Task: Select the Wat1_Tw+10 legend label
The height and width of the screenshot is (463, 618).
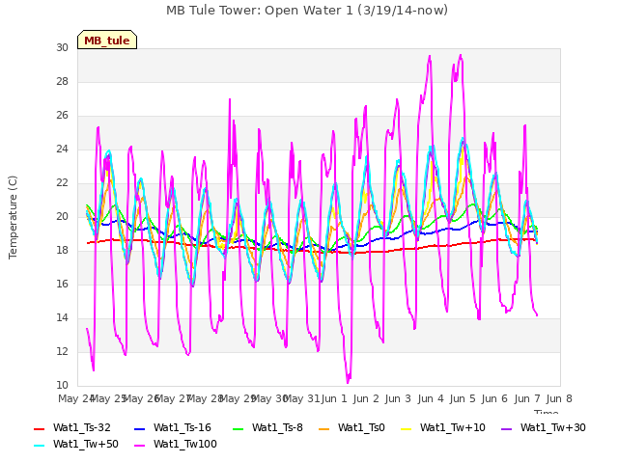Action: [x=453, y=427]
